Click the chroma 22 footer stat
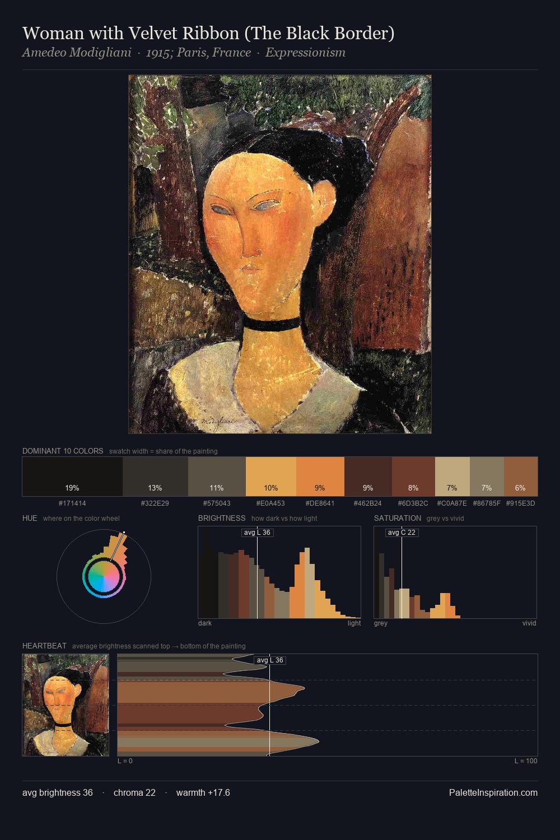 [134, 792]
